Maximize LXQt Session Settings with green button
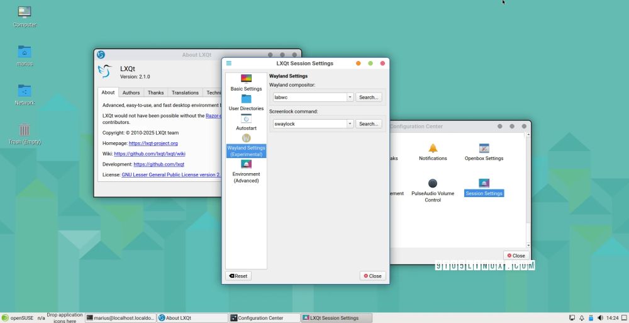Screen dimensions: 629x323 tap(370, 63)
